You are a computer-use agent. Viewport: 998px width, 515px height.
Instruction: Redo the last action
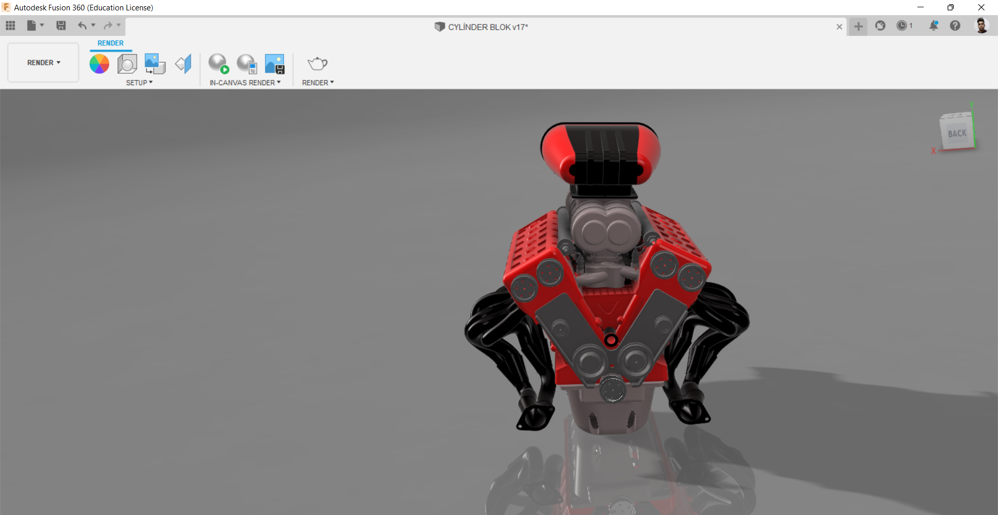point(108,25)
